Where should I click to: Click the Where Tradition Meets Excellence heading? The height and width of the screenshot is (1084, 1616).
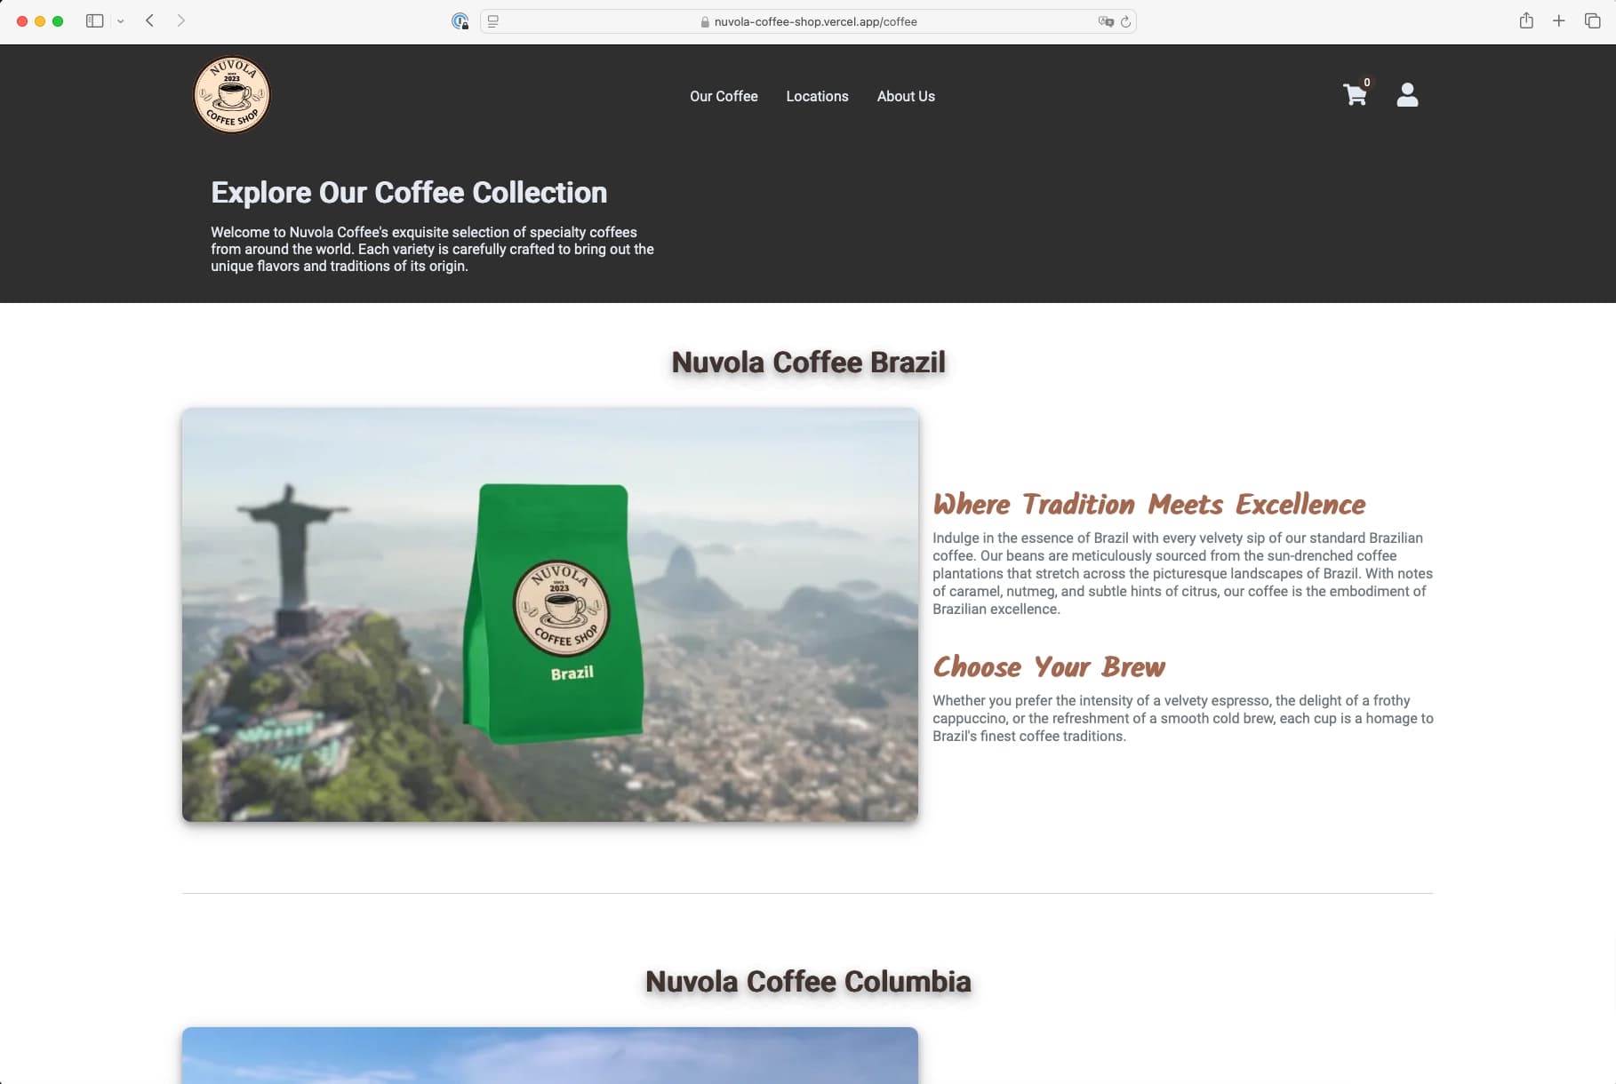[1149, 504]
